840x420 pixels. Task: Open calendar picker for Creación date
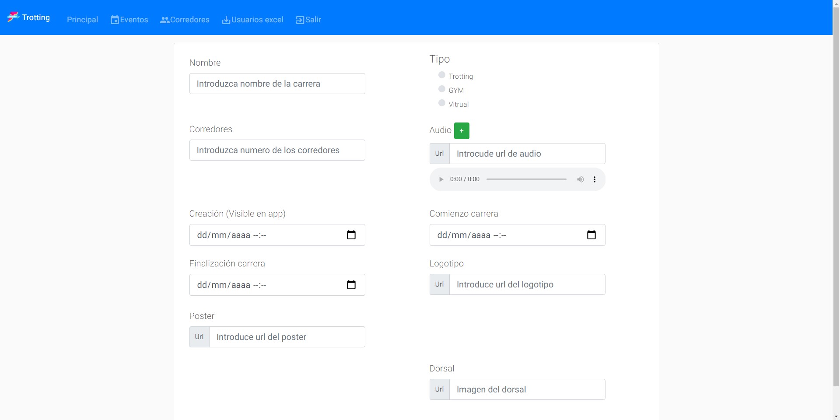pos(351,235)
